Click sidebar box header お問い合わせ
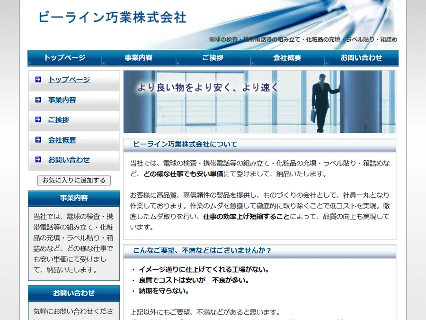 (74, 293)
